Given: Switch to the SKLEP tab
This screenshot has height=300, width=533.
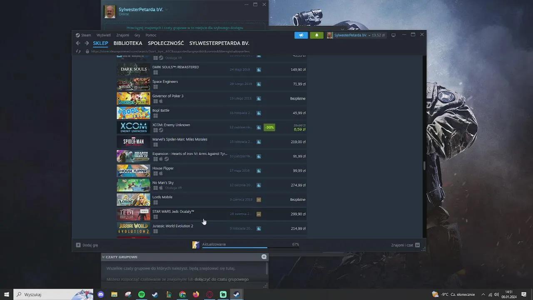Looking at the screenshot, I should [100, 43].
